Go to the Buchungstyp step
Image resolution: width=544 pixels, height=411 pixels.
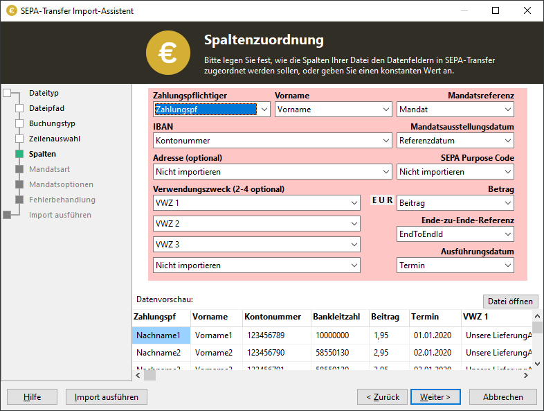[52, 123]
